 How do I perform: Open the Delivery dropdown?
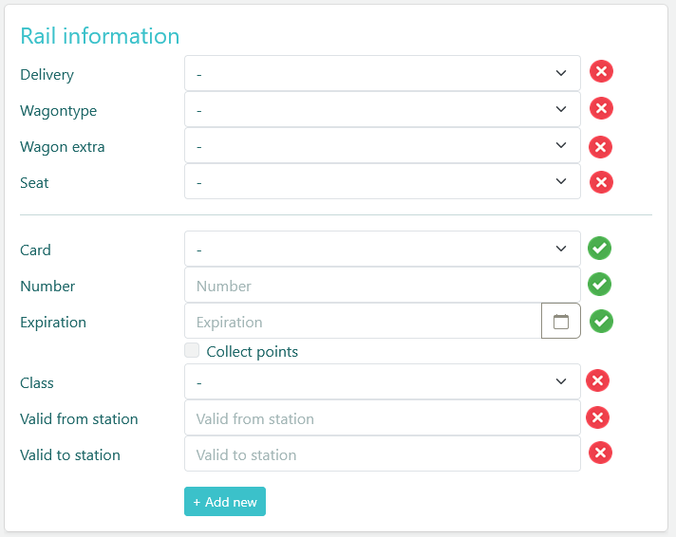[x=382, y=74]
